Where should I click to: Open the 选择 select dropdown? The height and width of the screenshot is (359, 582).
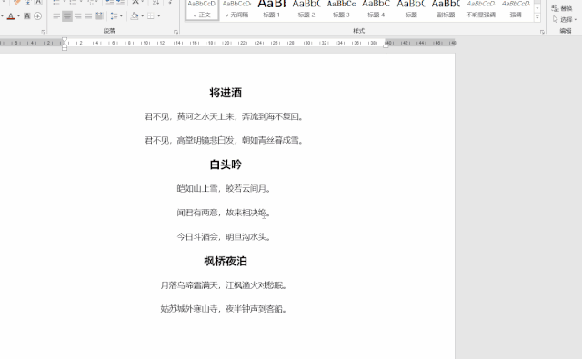pos(564,19)
